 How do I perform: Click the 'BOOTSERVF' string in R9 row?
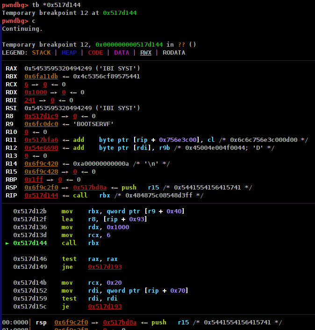pyautogui.click(x=93, y=124)
